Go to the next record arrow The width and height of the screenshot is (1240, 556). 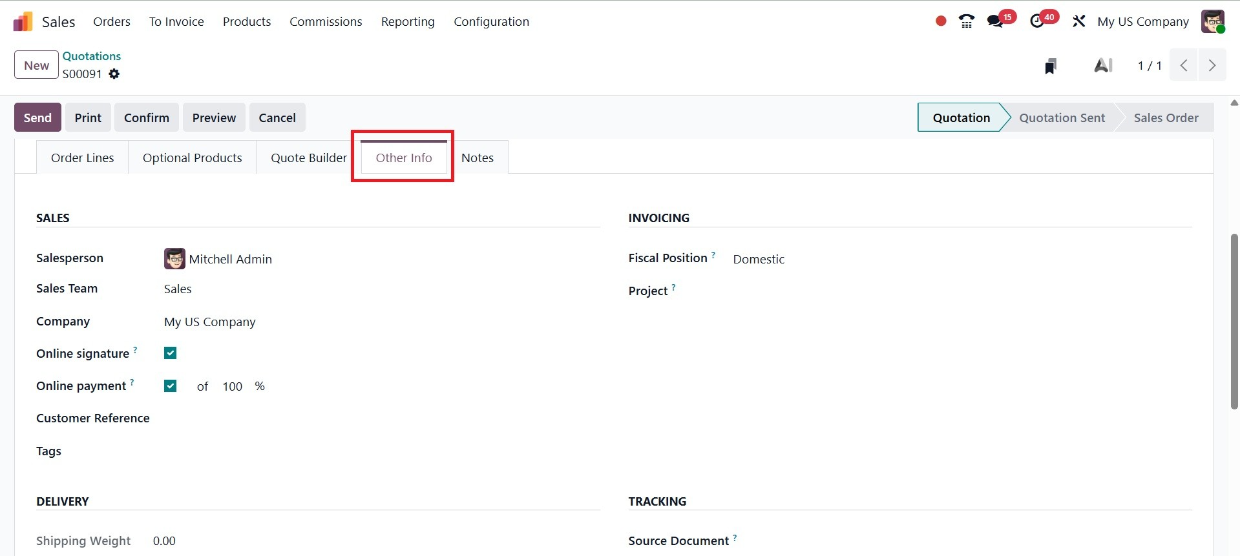[x=1212, y=65]
